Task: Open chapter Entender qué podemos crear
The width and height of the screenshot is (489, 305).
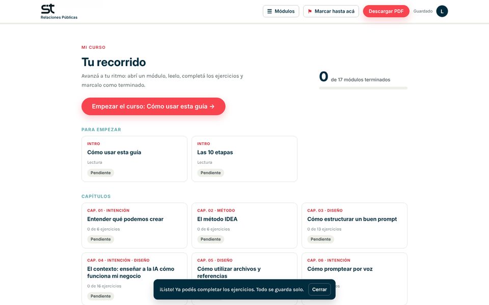Action: pos(134,225)
